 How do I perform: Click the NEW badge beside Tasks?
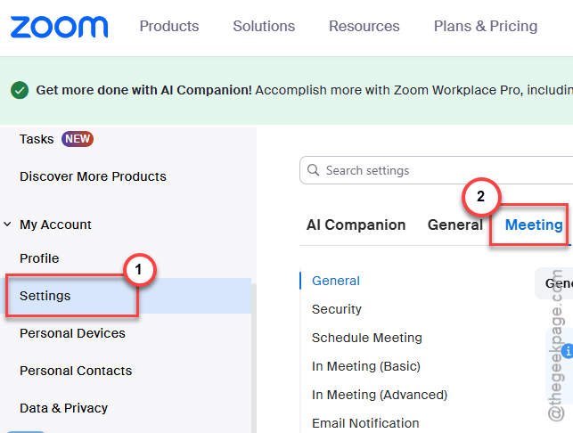point(78,139)
